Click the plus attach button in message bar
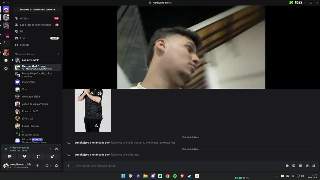Screen dimensions: 320x180 click(x=69, y=166)
